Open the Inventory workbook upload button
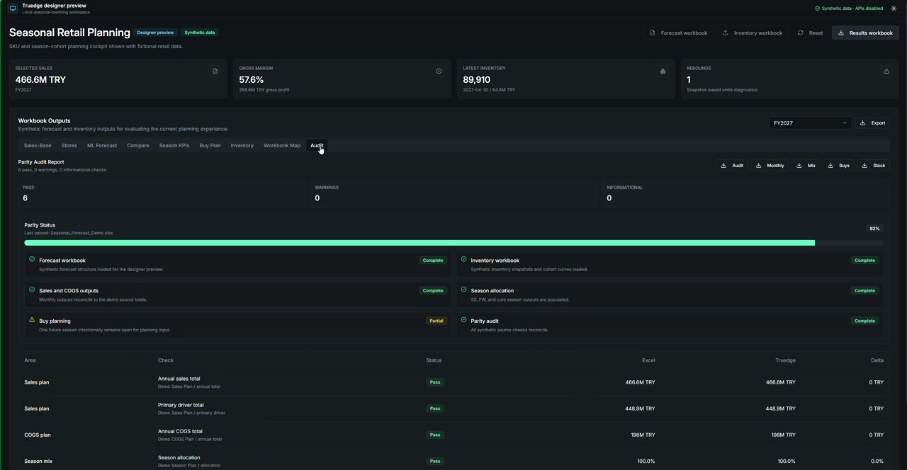The image size is (907, 470). 753,33
